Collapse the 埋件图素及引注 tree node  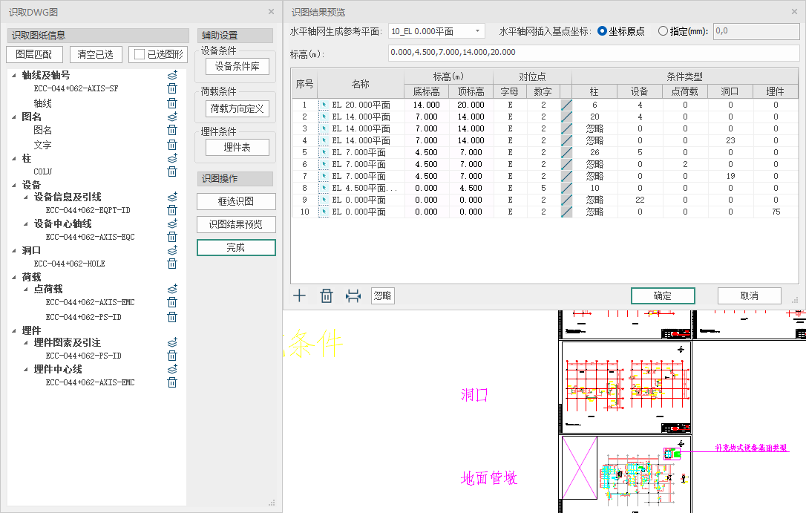27,342
